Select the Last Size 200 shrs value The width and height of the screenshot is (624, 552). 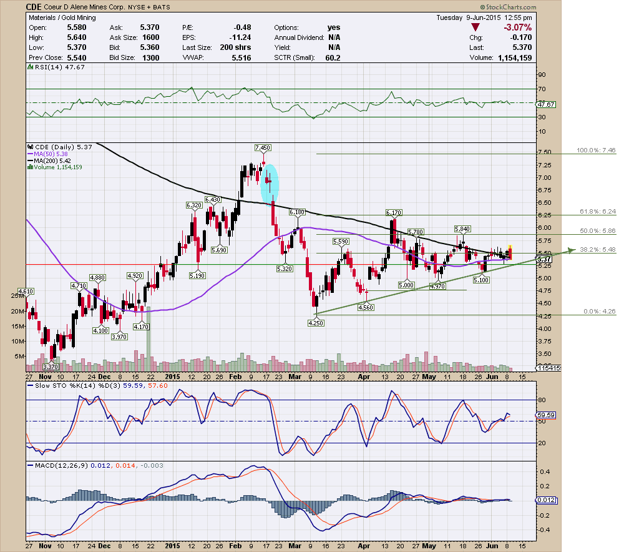pyautogui.click(x=235, y=47)
